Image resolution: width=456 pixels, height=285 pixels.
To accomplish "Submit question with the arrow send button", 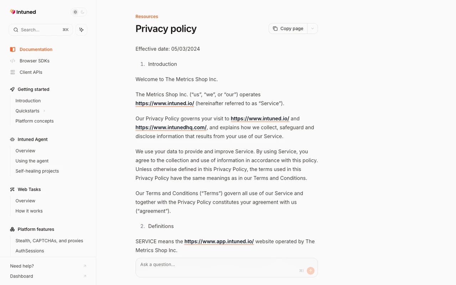I will click(311, 271).
